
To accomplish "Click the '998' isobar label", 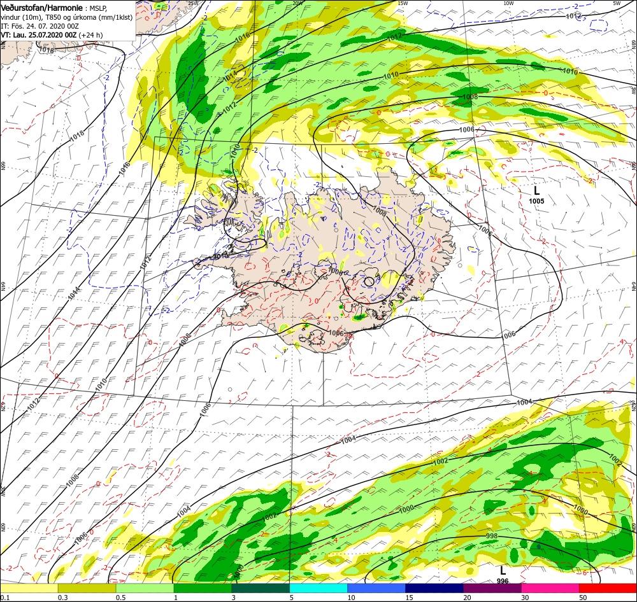I will tap(492, 536).
